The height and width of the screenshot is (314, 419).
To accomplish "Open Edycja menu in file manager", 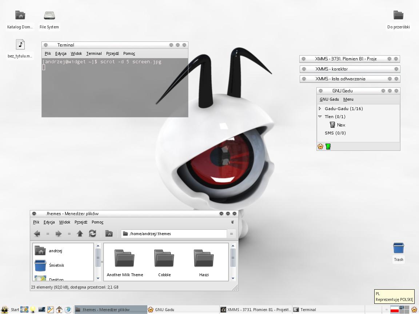I will (49, 222).
